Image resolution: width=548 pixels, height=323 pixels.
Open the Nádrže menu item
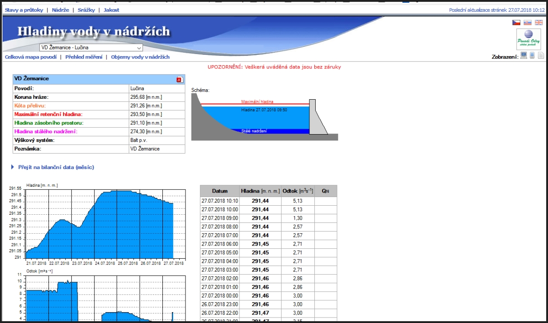click(60, 10)
